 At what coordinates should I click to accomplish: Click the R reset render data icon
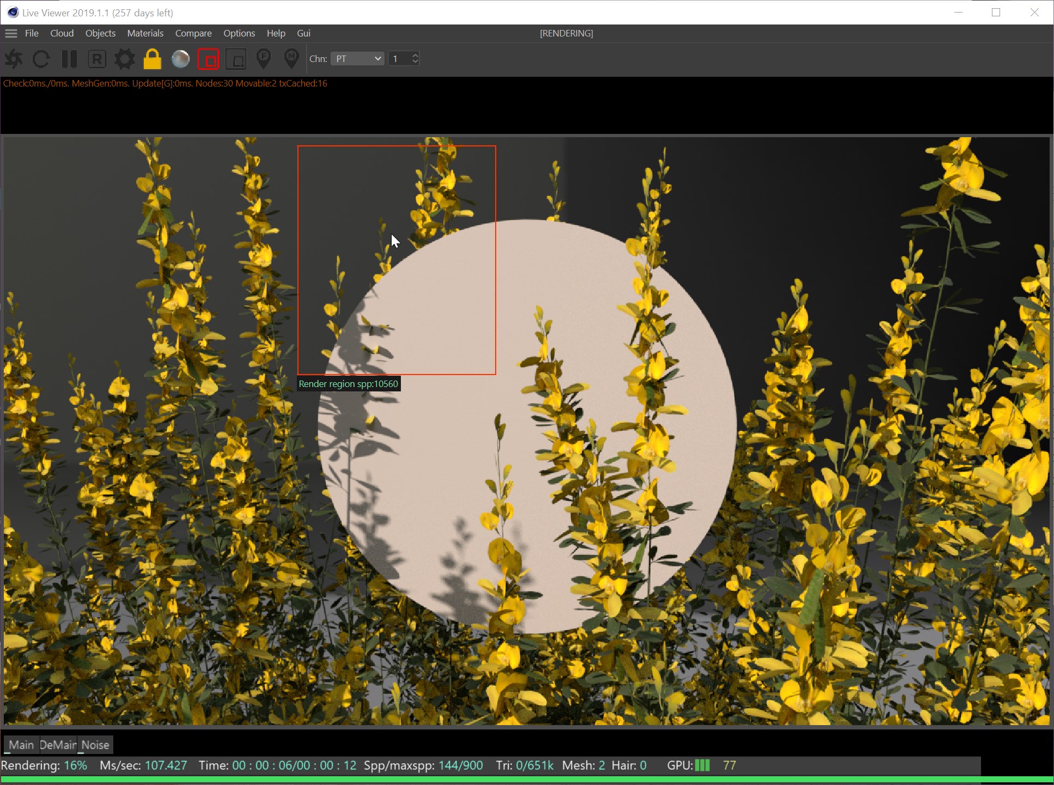97,59
